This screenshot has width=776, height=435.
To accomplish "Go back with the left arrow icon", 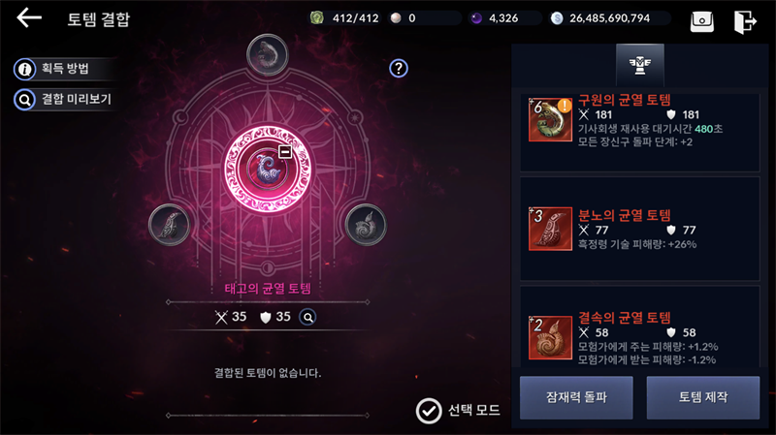I will pyautogui.click(x=29, y=18).
